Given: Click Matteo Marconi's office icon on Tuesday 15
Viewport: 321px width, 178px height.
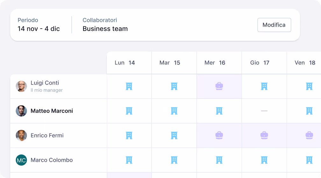Looking at the screenshot, I should pyautogui.click(x=174, y=111).
